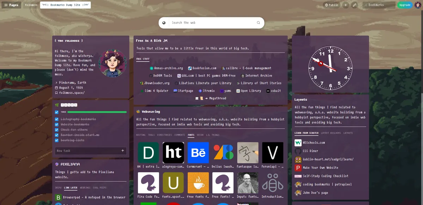
Task: Click the globe search engine selector icon
Action: pos(164,23)
